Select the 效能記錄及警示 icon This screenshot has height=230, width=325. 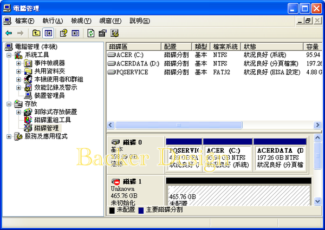point(28,88)
